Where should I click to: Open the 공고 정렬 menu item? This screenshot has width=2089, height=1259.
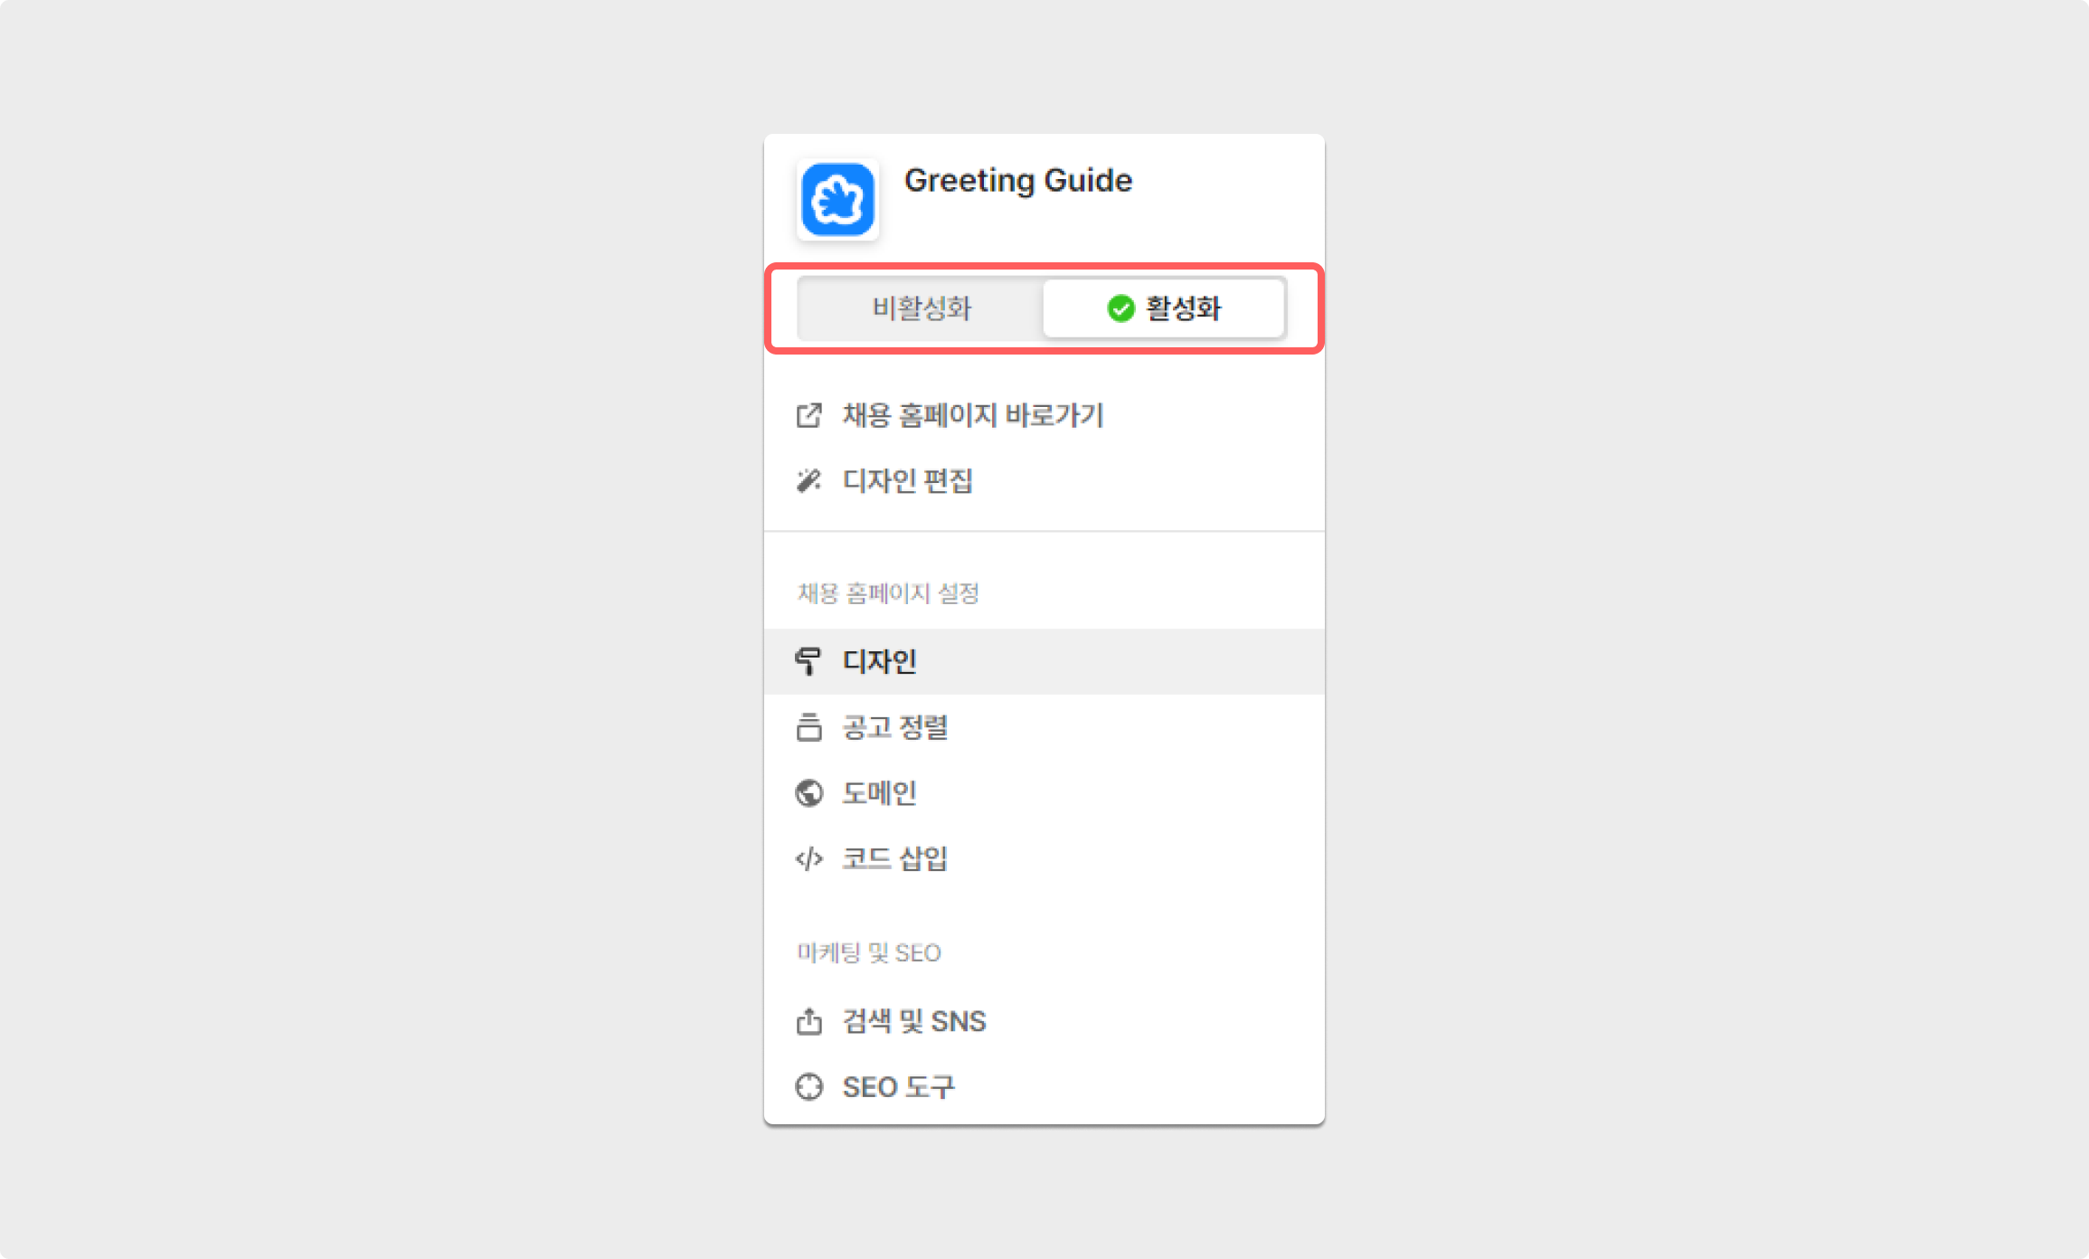[895, 727]
